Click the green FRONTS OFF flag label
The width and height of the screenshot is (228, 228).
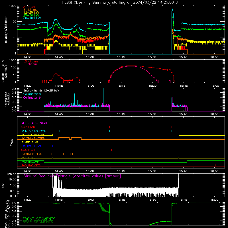coord(30,162)
